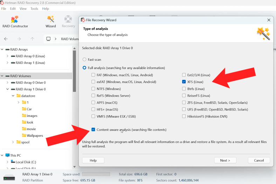The image size is (276, 184).
Task: Open the RAID Constructor tool
Action: [15, 22]
